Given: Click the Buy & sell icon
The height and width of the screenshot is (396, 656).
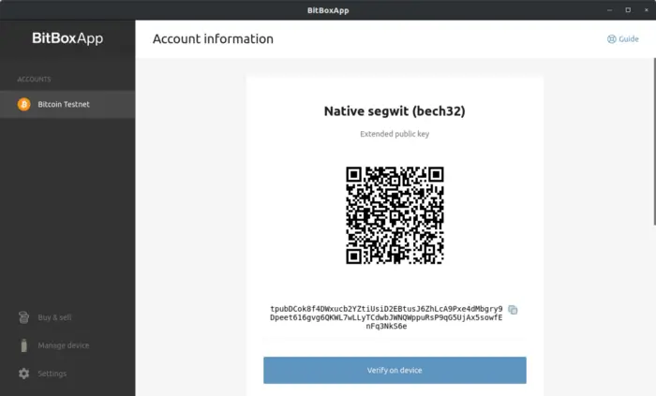Looking at the screenshot, I should click(23, 317).
